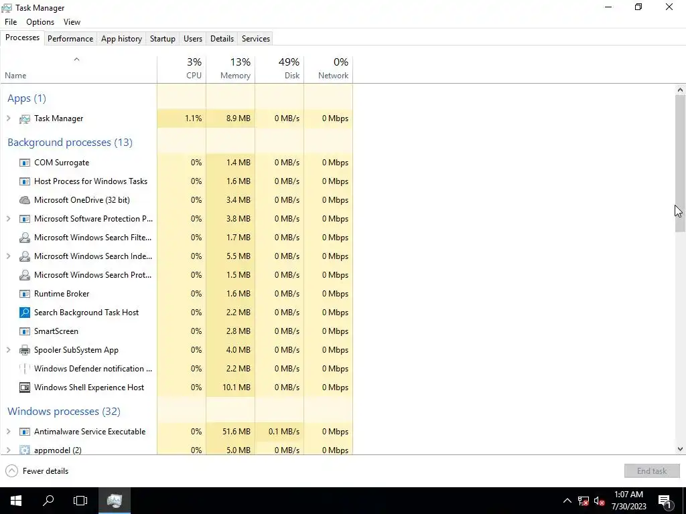
Task: Open the Options menu
Action: [40, 22]
